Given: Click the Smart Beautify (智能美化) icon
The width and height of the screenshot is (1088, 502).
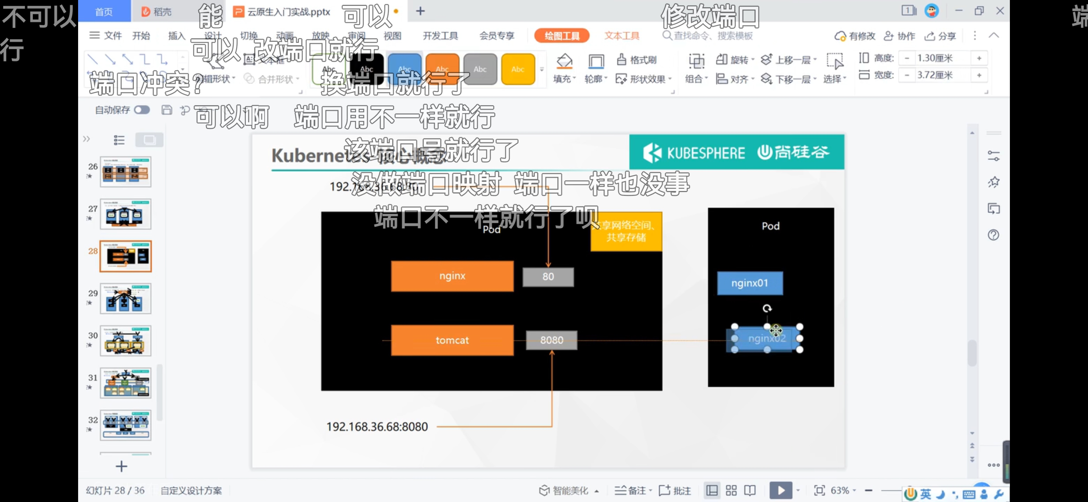Looking at the screenshot, I should (x=544, y=490).
